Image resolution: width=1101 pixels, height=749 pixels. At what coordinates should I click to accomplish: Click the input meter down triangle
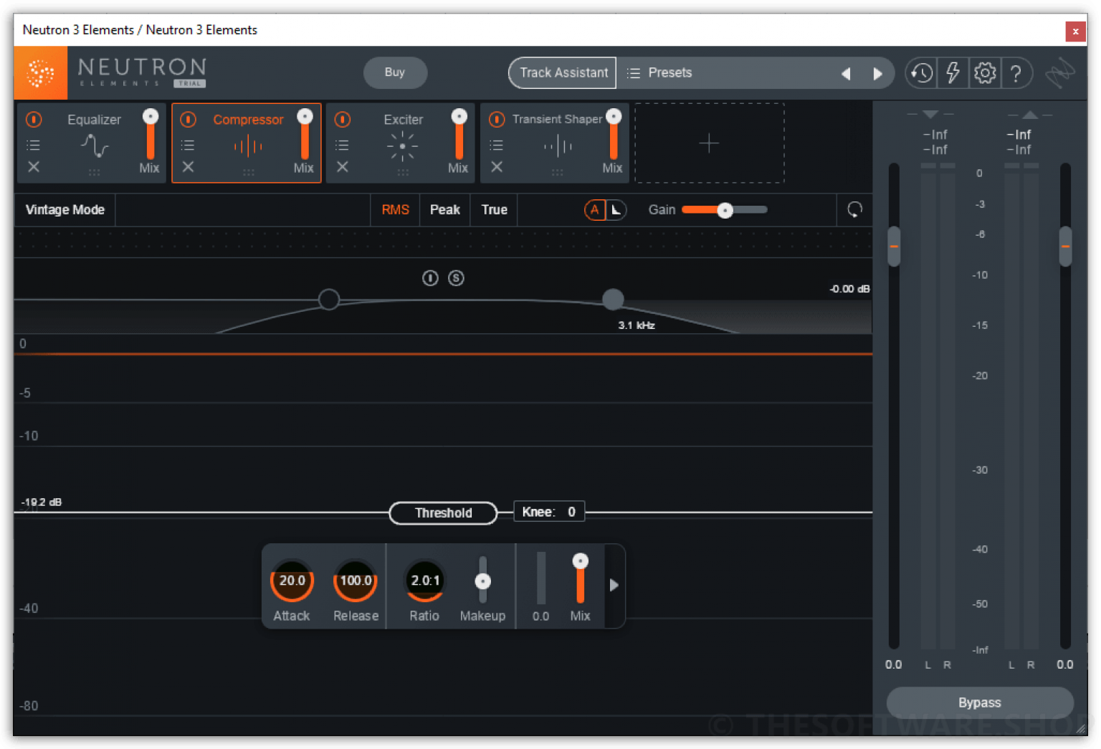(930, 115)
